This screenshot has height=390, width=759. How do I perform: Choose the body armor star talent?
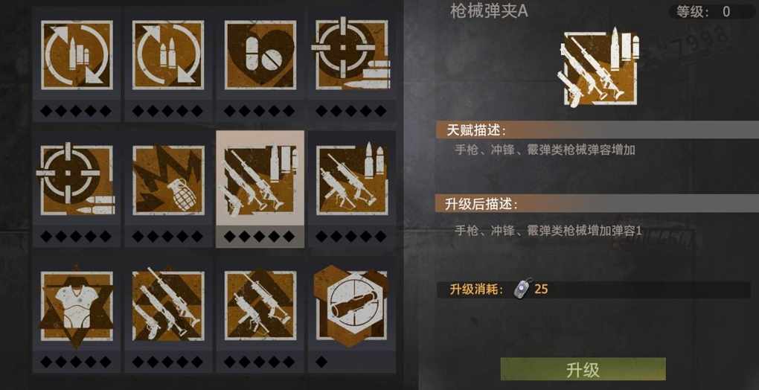point(77,306)
